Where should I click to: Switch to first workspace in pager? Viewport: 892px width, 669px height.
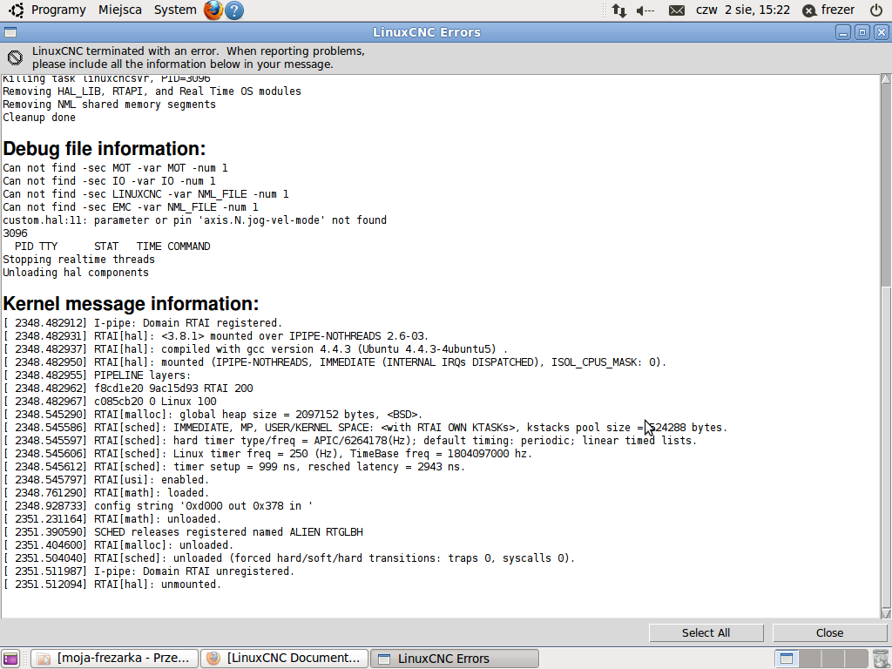[787, 659]
